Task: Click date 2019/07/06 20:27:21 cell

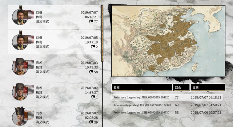Action: click(x=206, y=113)
